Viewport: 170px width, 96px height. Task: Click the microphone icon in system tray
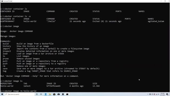pyautogui.click(x=150, y=94)
